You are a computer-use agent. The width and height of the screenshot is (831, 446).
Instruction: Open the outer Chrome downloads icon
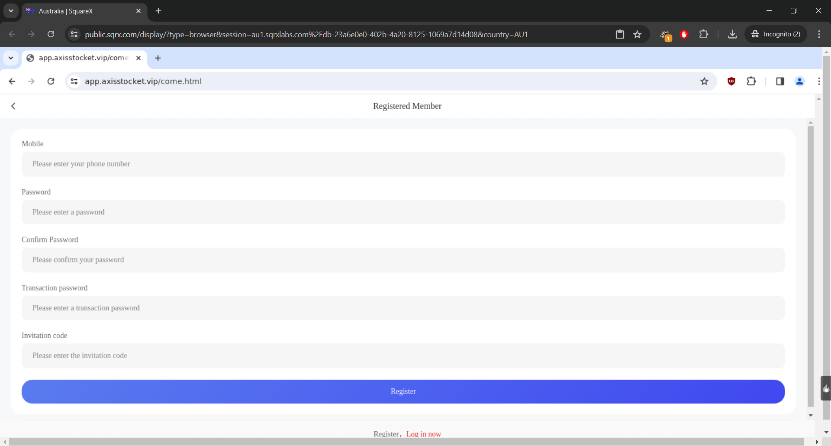(732, 34)
